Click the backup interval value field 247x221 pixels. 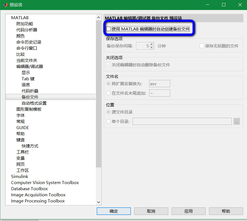pyautogui.click(x=143, y=46)
